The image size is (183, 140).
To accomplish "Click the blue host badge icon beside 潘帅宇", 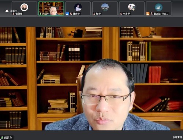I will (x=67, y=14).
